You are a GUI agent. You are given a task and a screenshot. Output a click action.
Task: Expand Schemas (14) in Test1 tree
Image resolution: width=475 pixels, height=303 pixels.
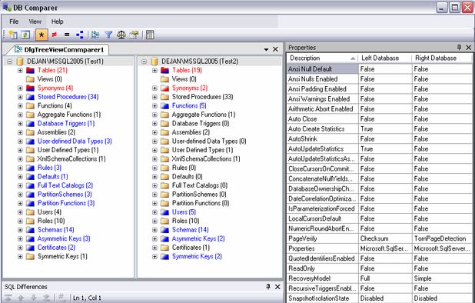click(20, 230)
